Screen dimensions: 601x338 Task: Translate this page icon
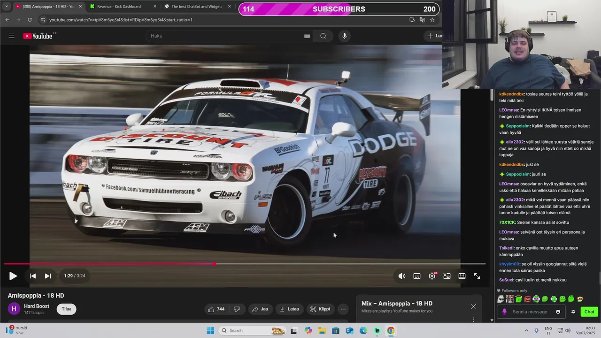[x=422, y=20]
